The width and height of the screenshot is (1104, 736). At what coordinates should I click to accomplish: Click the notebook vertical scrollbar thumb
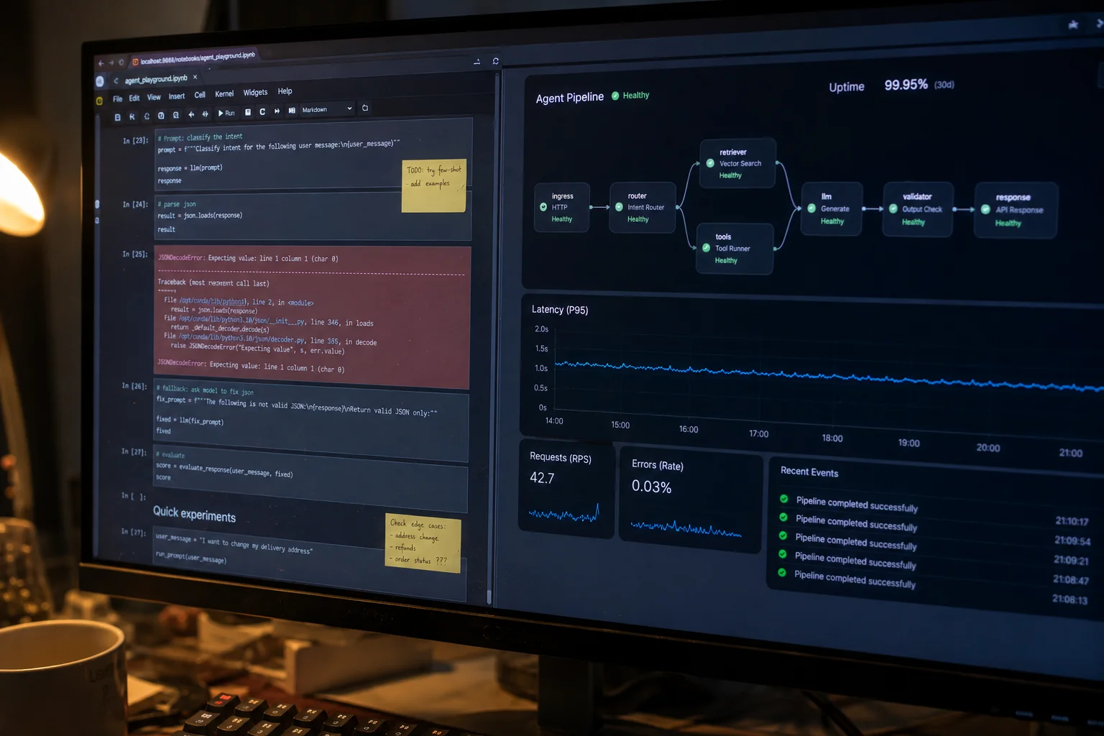click(489, 597)
